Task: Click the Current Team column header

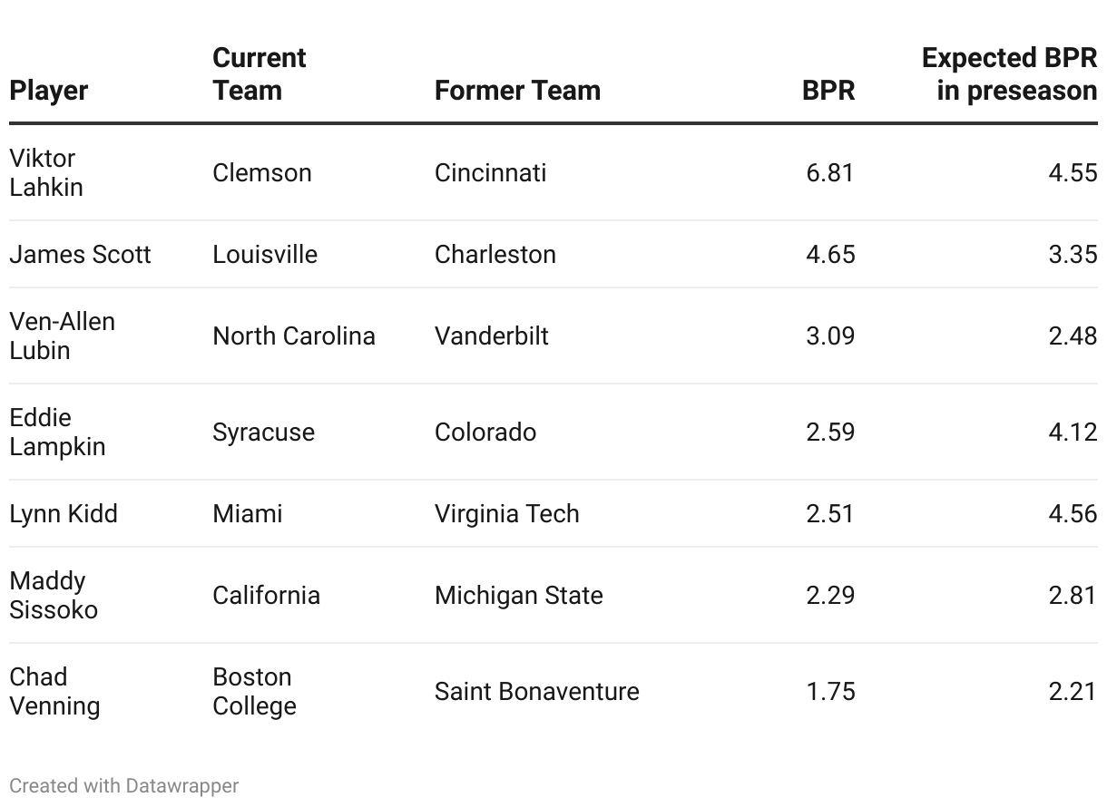Action: 260,74
